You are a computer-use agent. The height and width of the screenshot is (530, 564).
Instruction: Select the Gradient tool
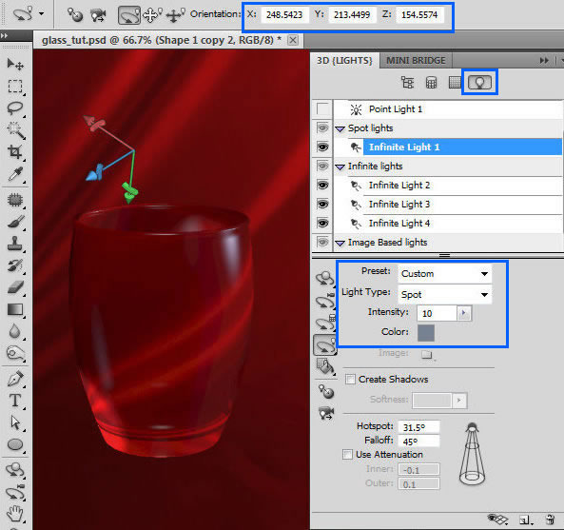click(15, 309)
